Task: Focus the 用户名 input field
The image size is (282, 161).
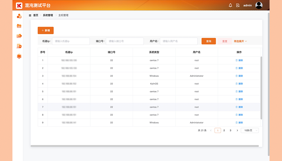Action: tap(179, 41)
